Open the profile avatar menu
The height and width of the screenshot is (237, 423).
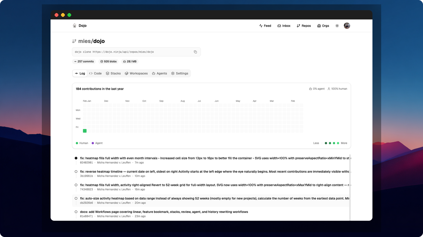click(347, 26)
